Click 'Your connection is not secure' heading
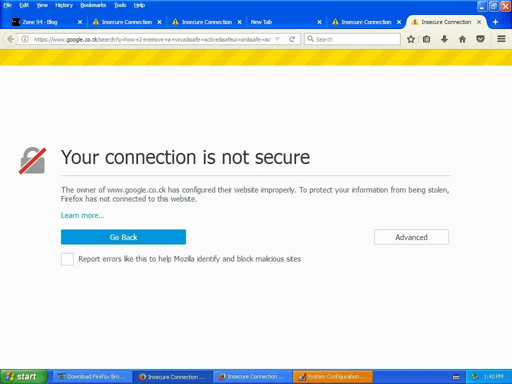The image size is (512, 384). click(185, 157)
